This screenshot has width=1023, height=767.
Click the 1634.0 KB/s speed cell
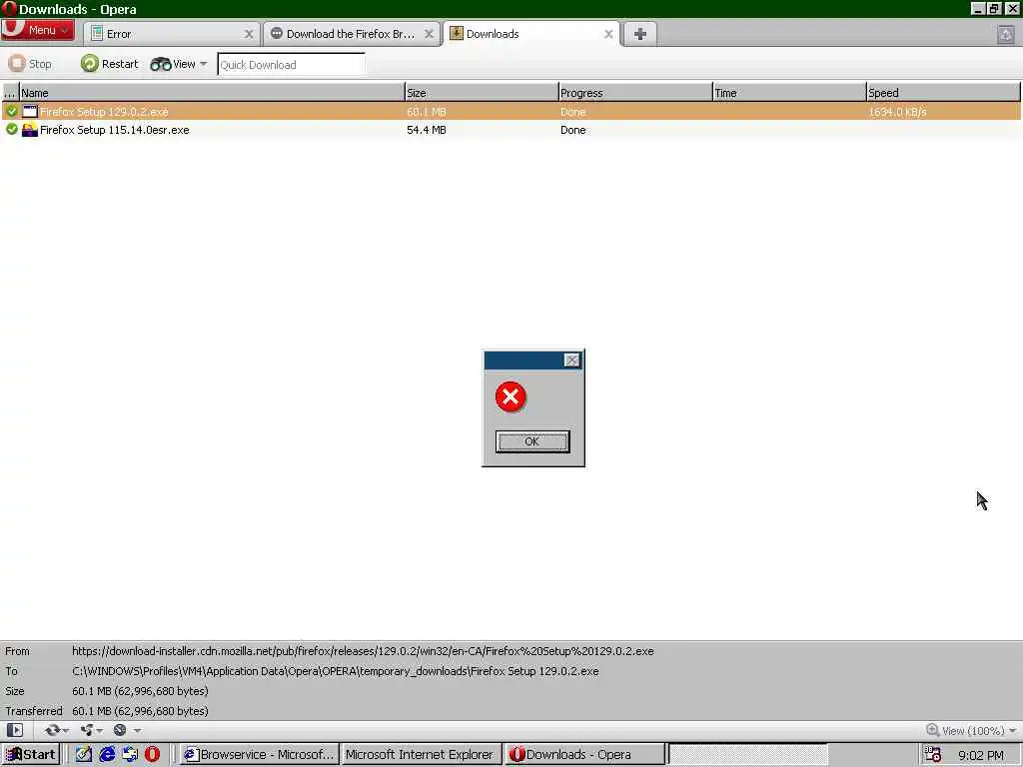coord(898,112)
